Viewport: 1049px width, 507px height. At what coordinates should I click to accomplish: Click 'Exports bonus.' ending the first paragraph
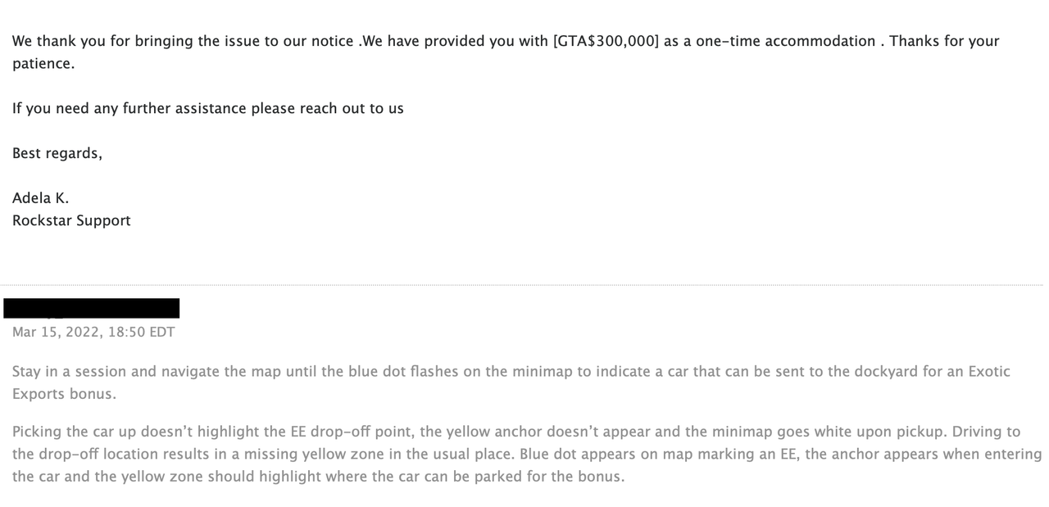[x=64, y=394]
